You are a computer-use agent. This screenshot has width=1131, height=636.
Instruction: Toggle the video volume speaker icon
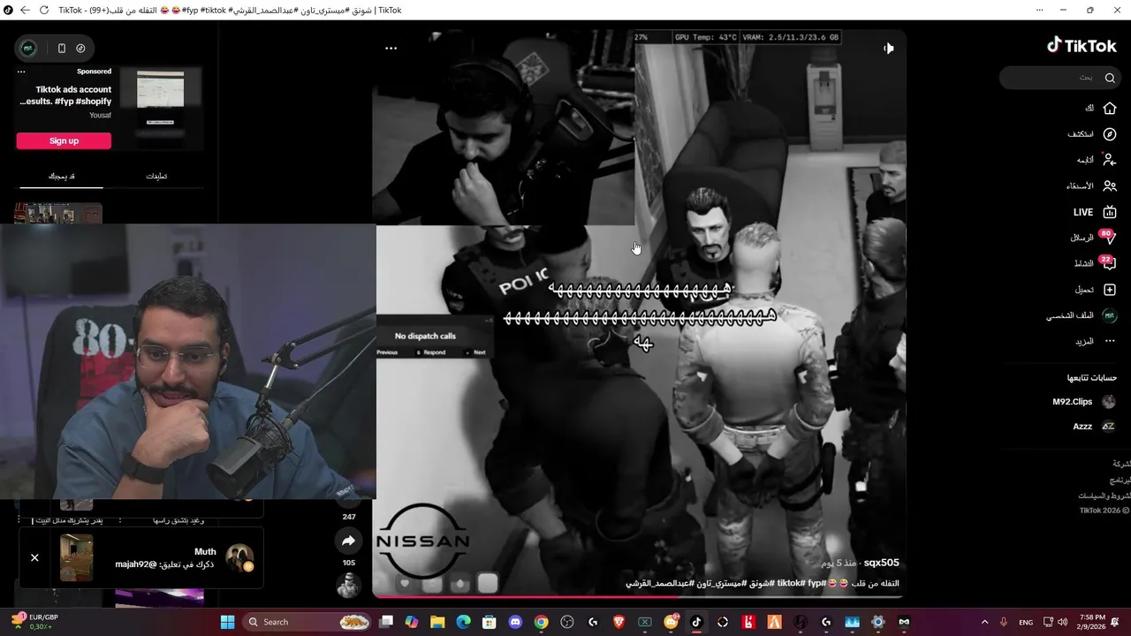pyautogui.click(x=888, y=49)
